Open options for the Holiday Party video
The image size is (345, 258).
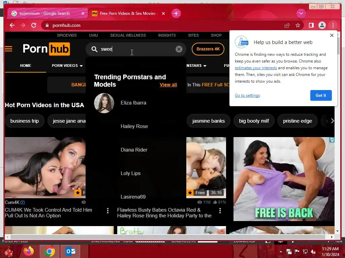pos(220,211)
